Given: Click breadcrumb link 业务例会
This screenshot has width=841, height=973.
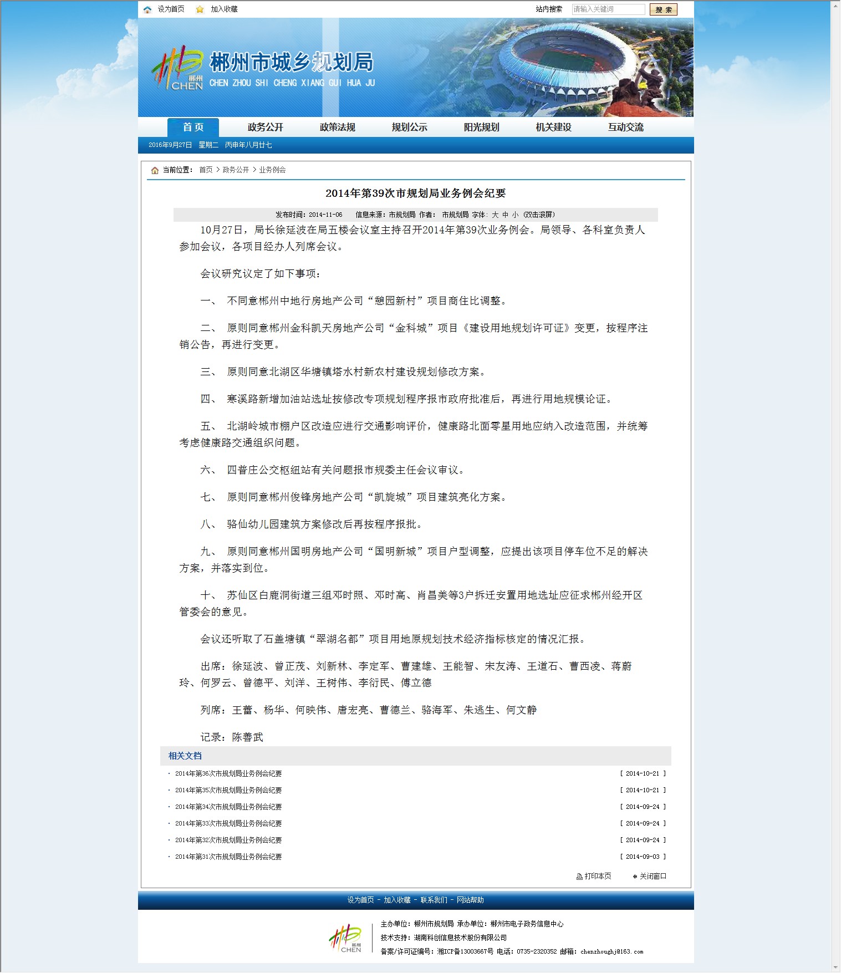Looking at the screenshot, I should click(x=272, y=170).
